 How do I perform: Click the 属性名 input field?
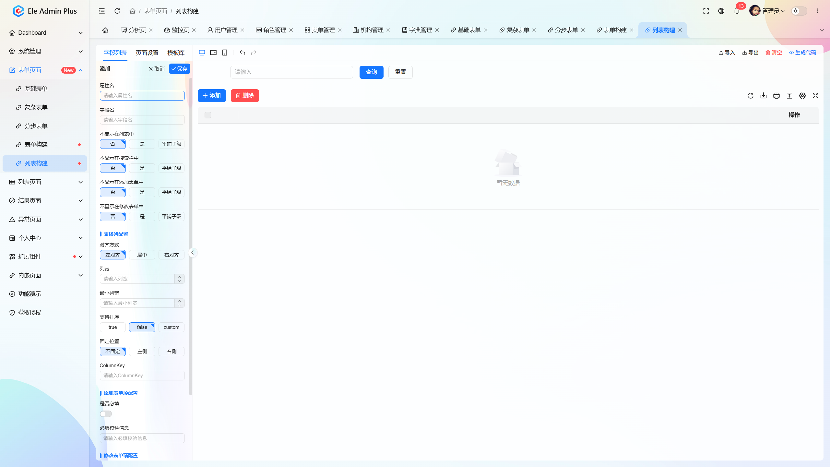point(142,96)
